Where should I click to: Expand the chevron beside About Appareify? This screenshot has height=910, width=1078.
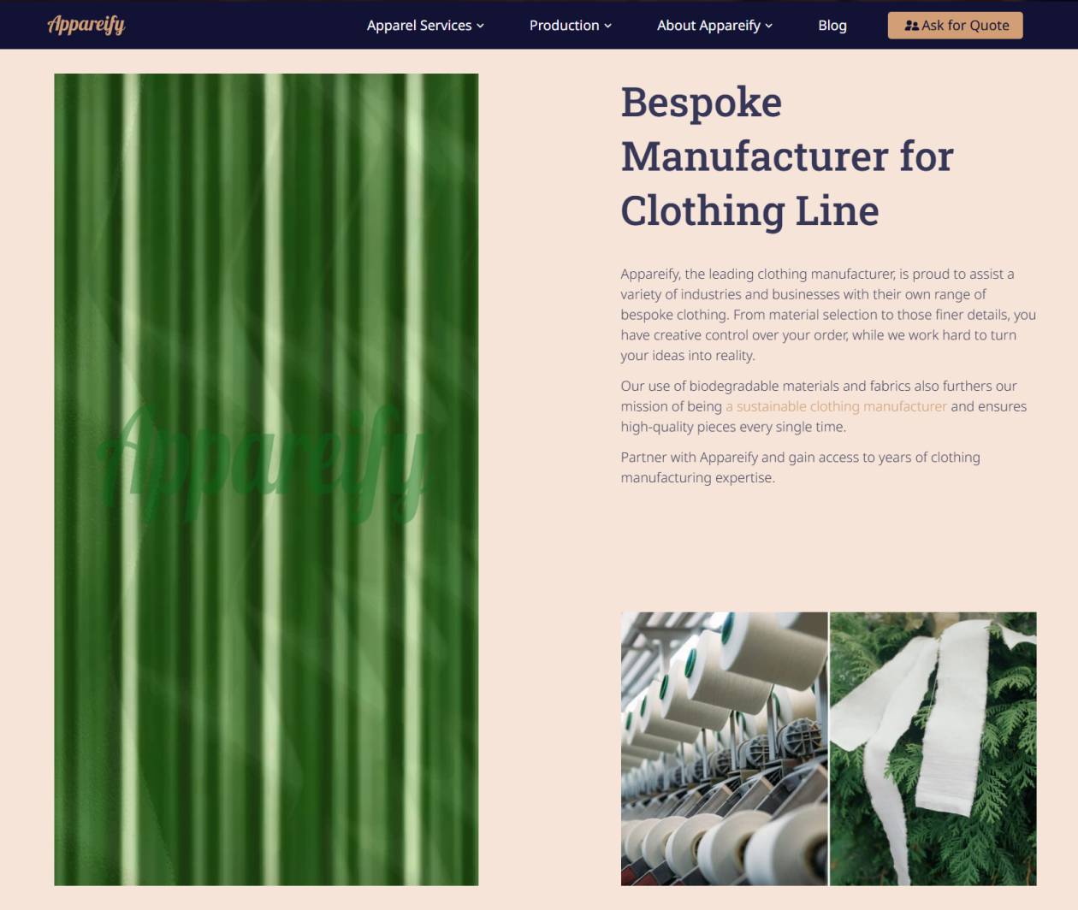click(768, 27)
